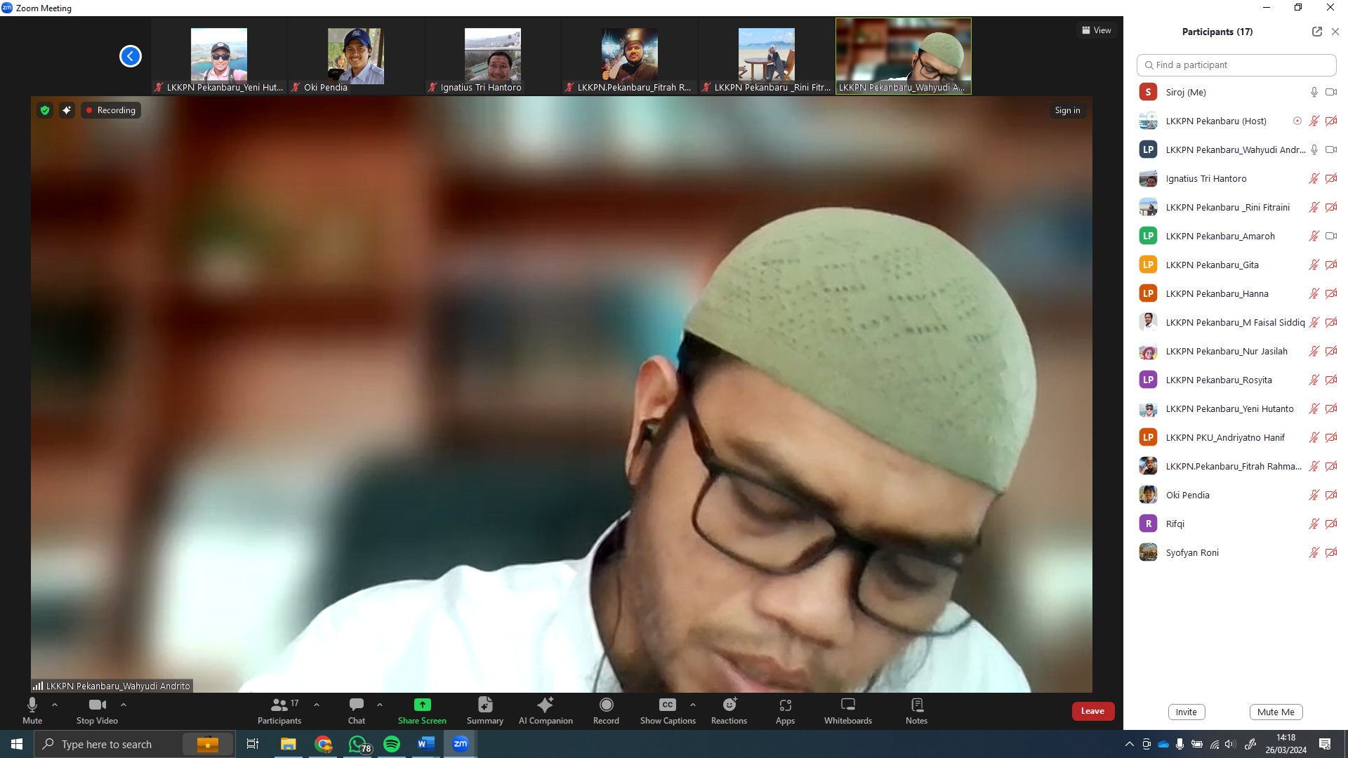
Task: Open File Explorer from the taskbar
Action: (289, 744)
